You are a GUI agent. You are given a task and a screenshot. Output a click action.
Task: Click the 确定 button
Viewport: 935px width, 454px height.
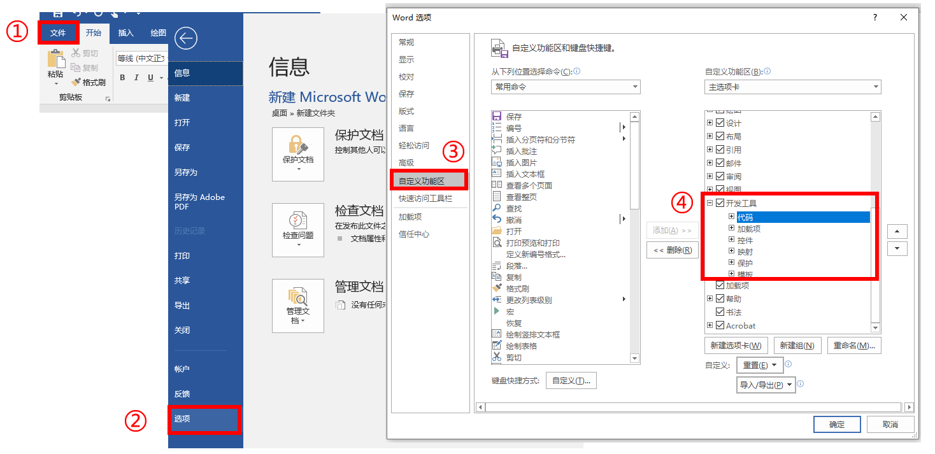coord(836,424)
